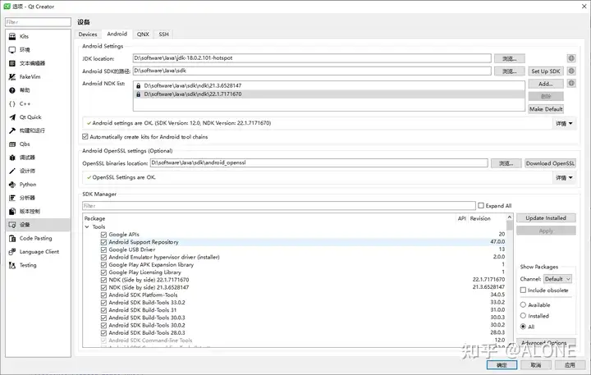Enable the Include obsolete checkbox
Screen dimensions: 591x375
tap(523, 290)
